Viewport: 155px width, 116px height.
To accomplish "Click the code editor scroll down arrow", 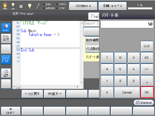I will click(x=82, y=83).
